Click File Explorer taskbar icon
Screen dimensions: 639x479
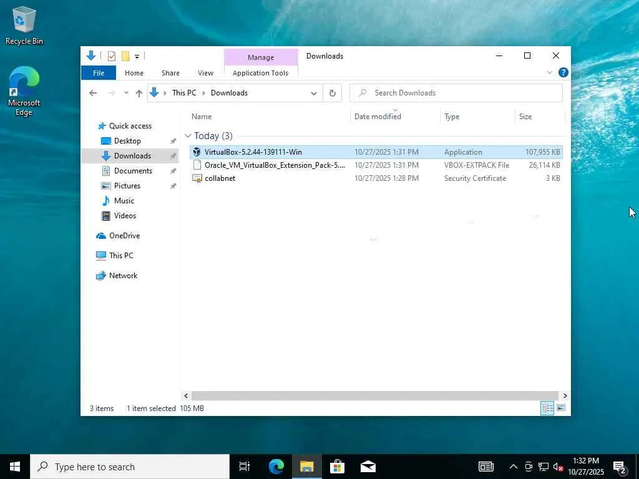tap(307, 467)
